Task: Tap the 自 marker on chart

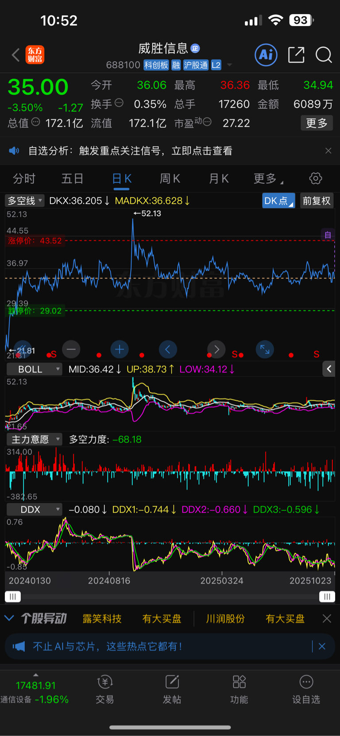Action: click(x=328, y=235)
